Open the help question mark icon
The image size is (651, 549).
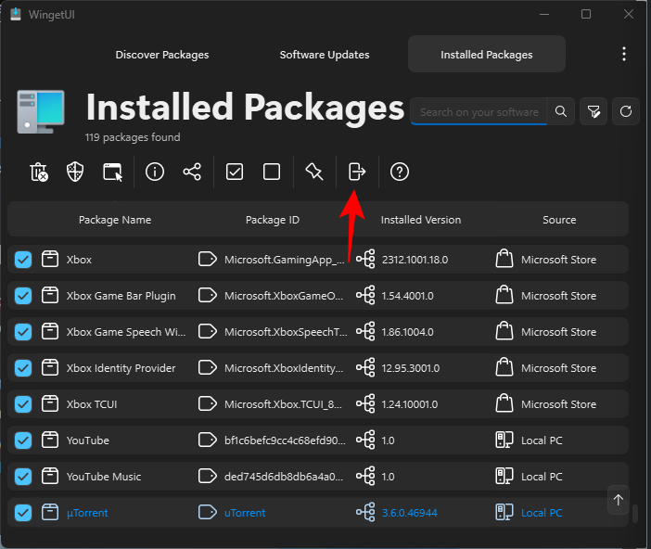click(x=400, y=172)
